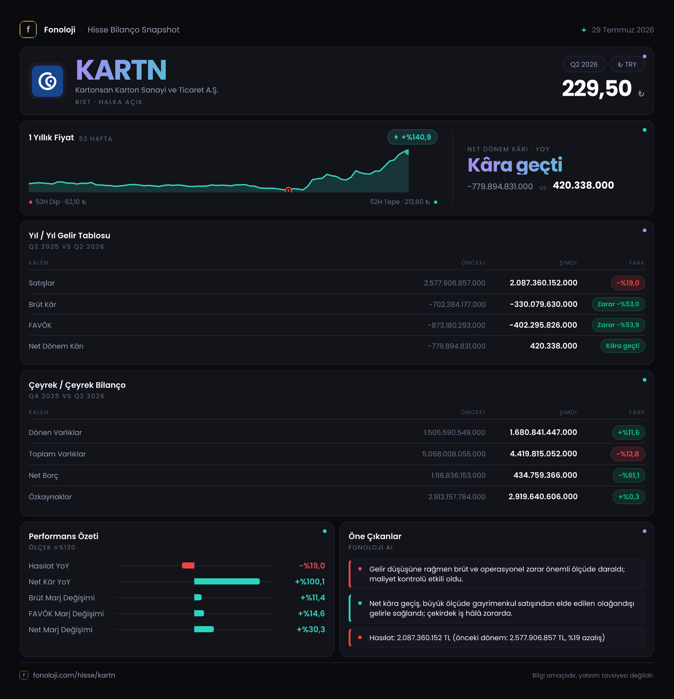Select the Q2 2026 period pill

pos(584,65)
